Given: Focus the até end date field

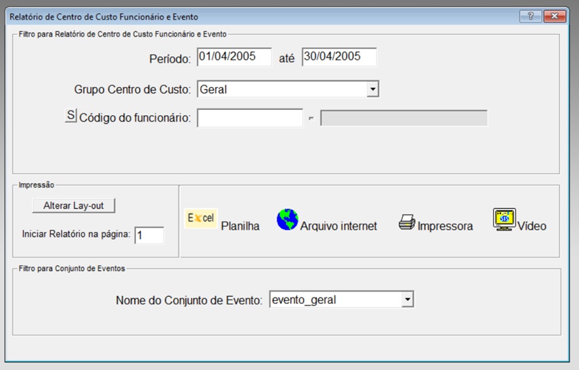Looking at the screenshot, I should coord(340,57).
